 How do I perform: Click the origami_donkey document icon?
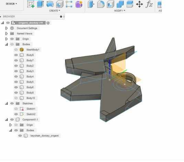pyautogui.click(x=14, y=23)
